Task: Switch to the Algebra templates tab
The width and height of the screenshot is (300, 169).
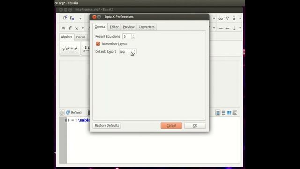Action: click(x=67, y=37)
